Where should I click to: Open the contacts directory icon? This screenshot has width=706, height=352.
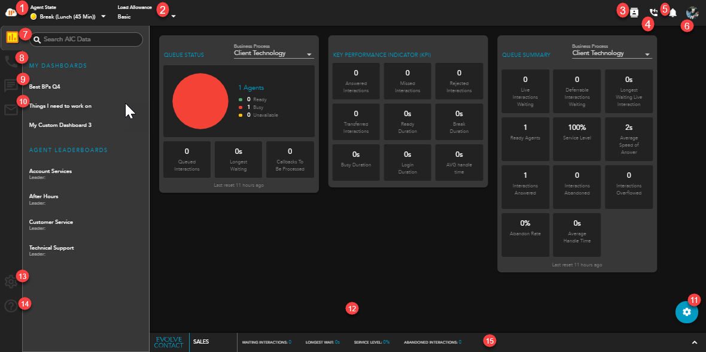pyautogui.click(x=634, y=13)
